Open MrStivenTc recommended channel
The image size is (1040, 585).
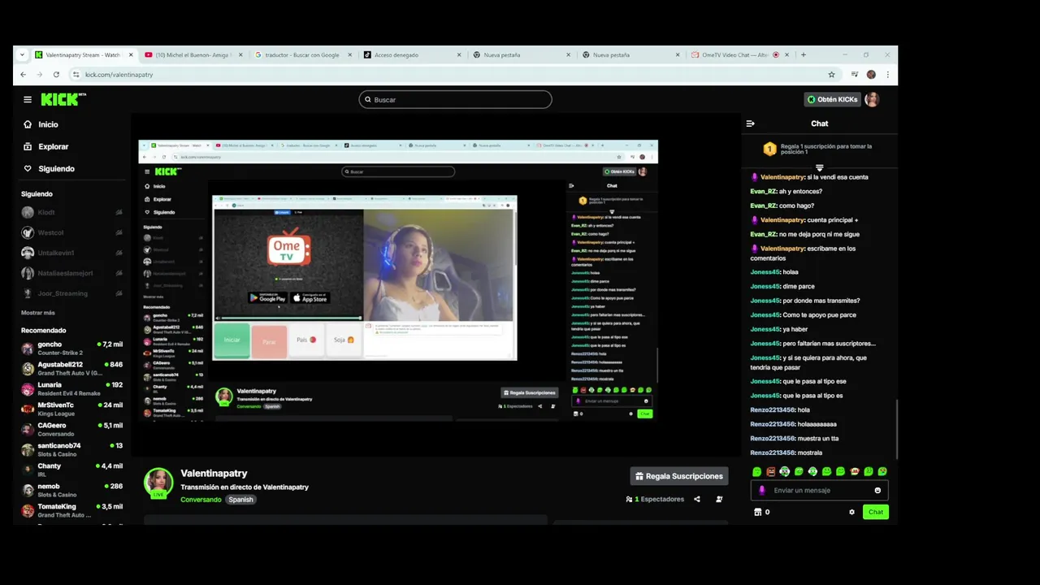(x=71, y=409)
